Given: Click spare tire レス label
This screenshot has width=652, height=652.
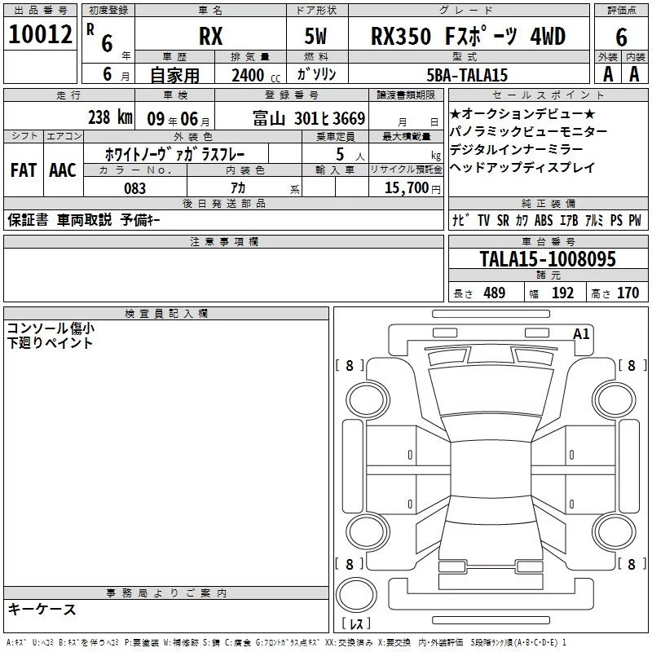Looking at the screenshot, I should 356,623.
